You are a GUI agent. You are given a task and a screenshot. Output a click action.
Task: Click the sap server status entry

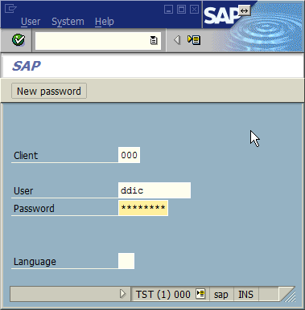221,295
